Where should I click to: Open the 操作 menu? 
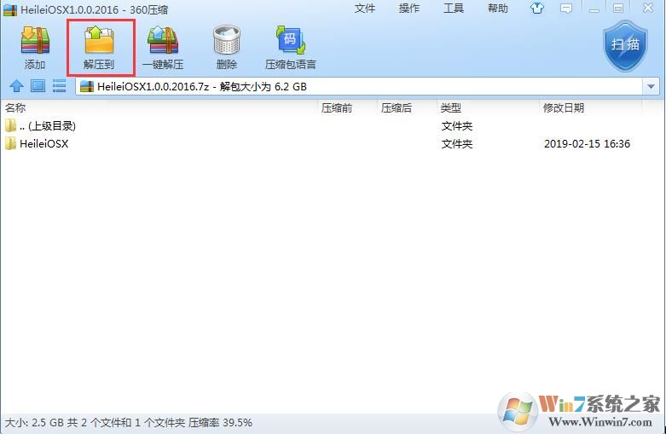(x=409, y=8)
